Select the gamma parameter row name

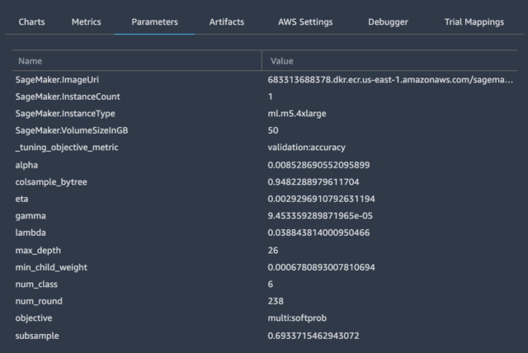click(x=31, y=216)
